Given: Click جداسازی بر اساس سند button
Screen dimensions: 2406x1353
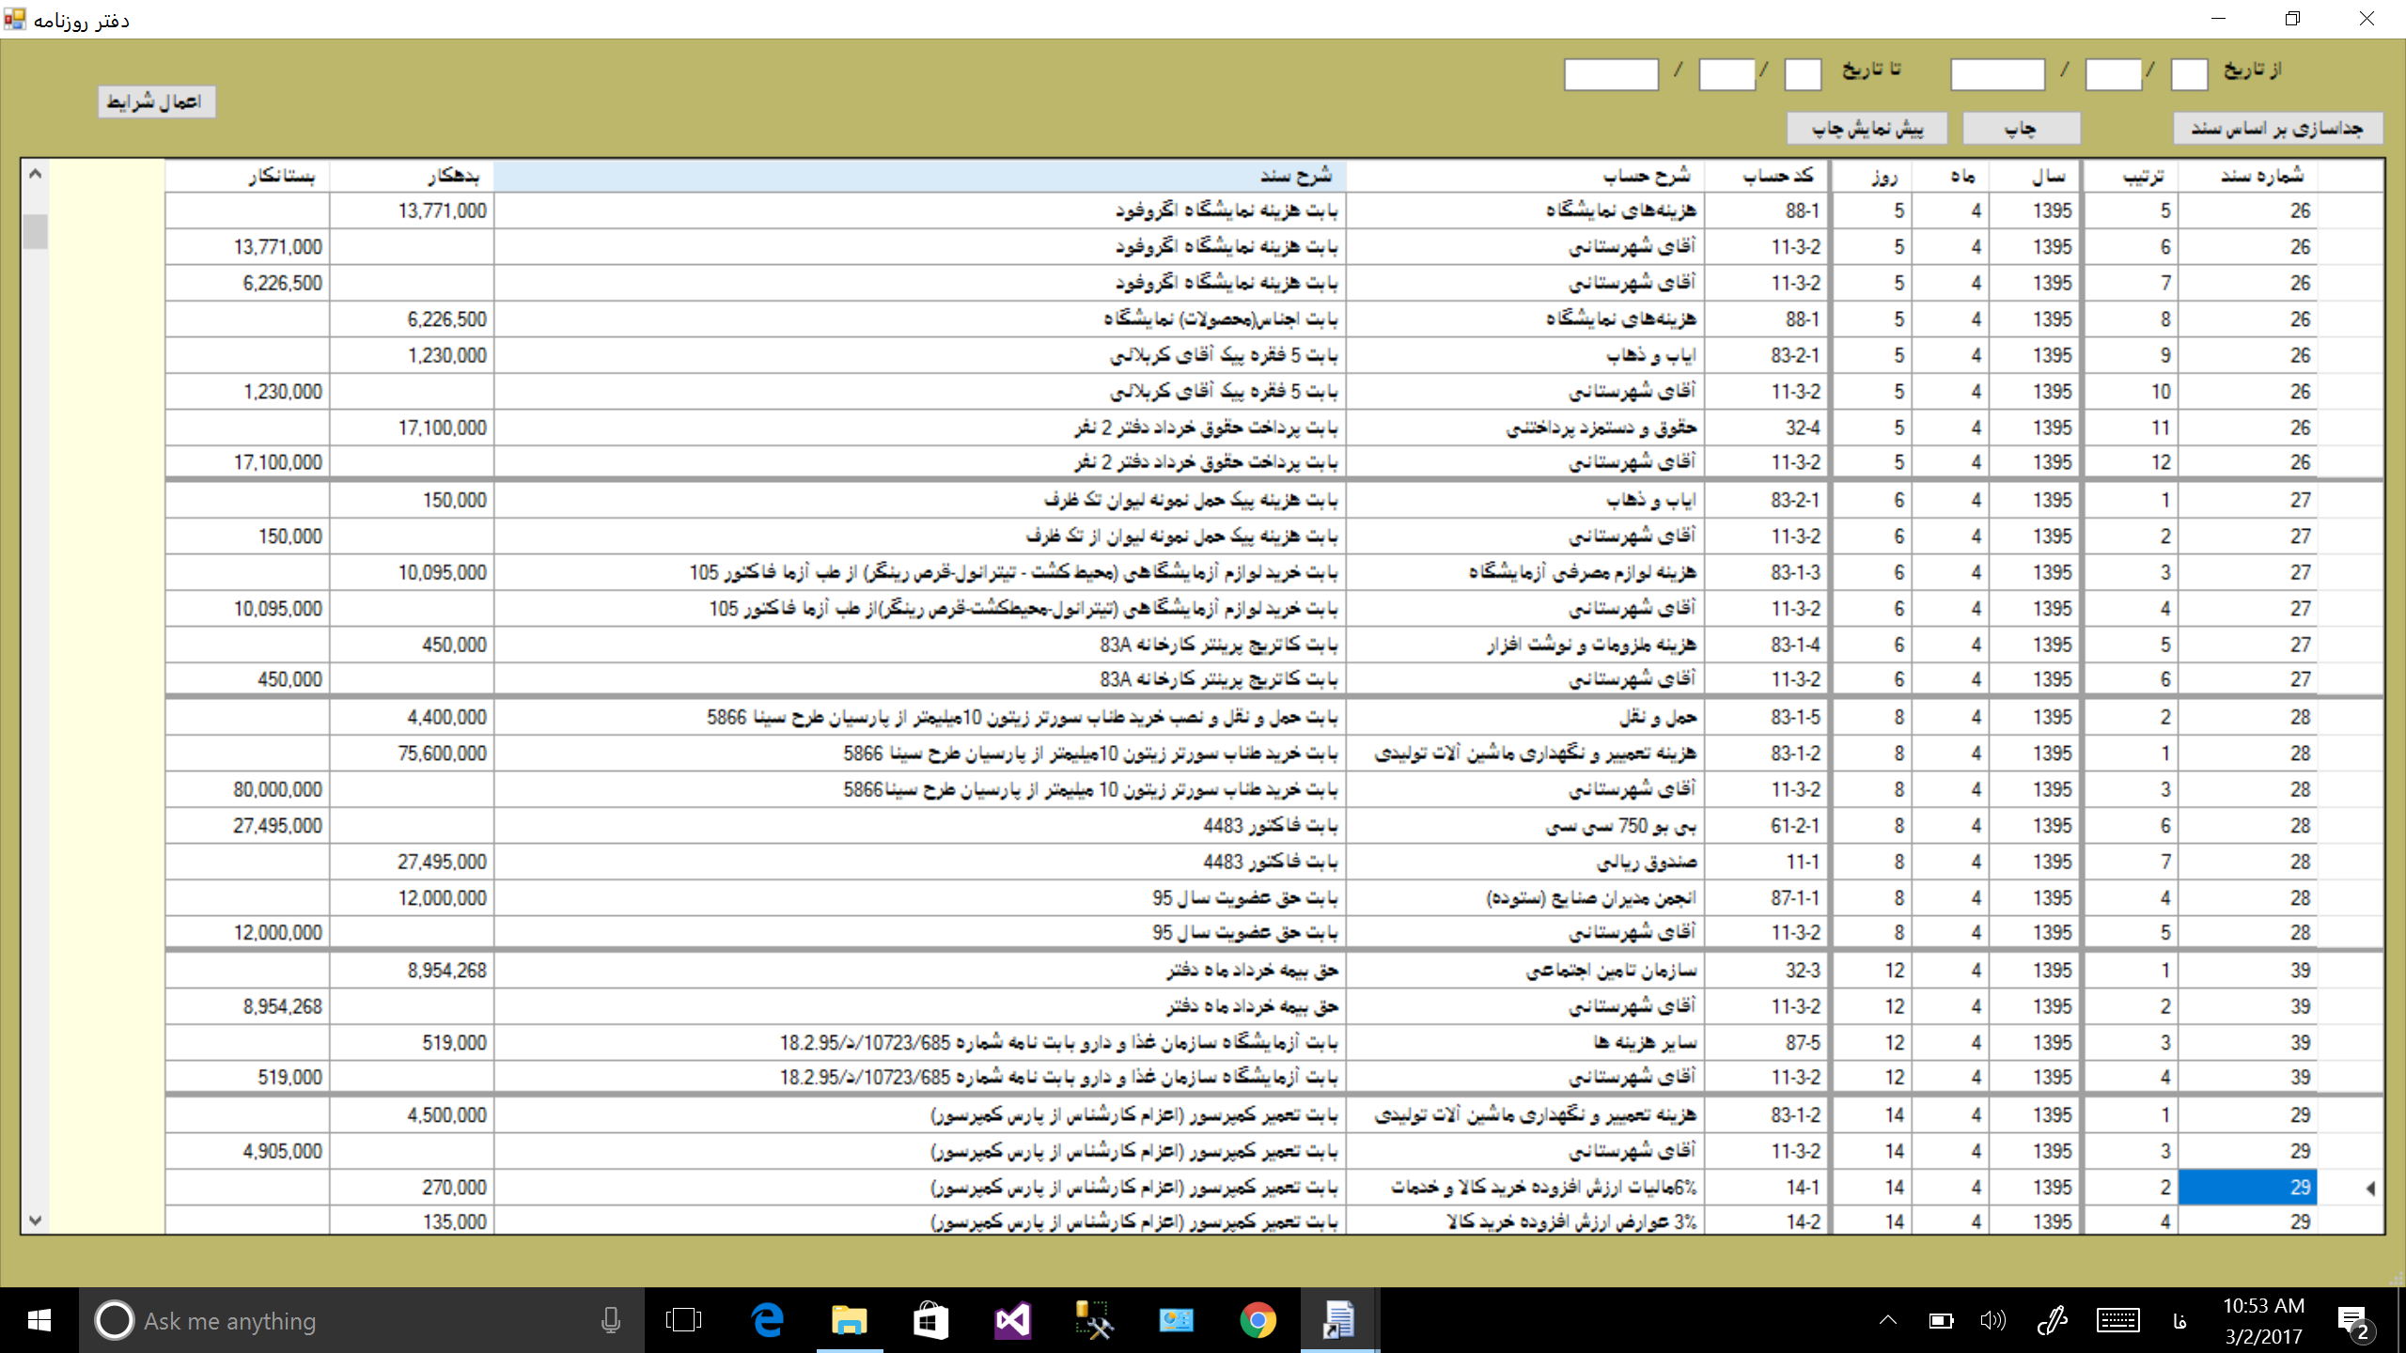Looking at the screenshot, I should point(2277,129).
